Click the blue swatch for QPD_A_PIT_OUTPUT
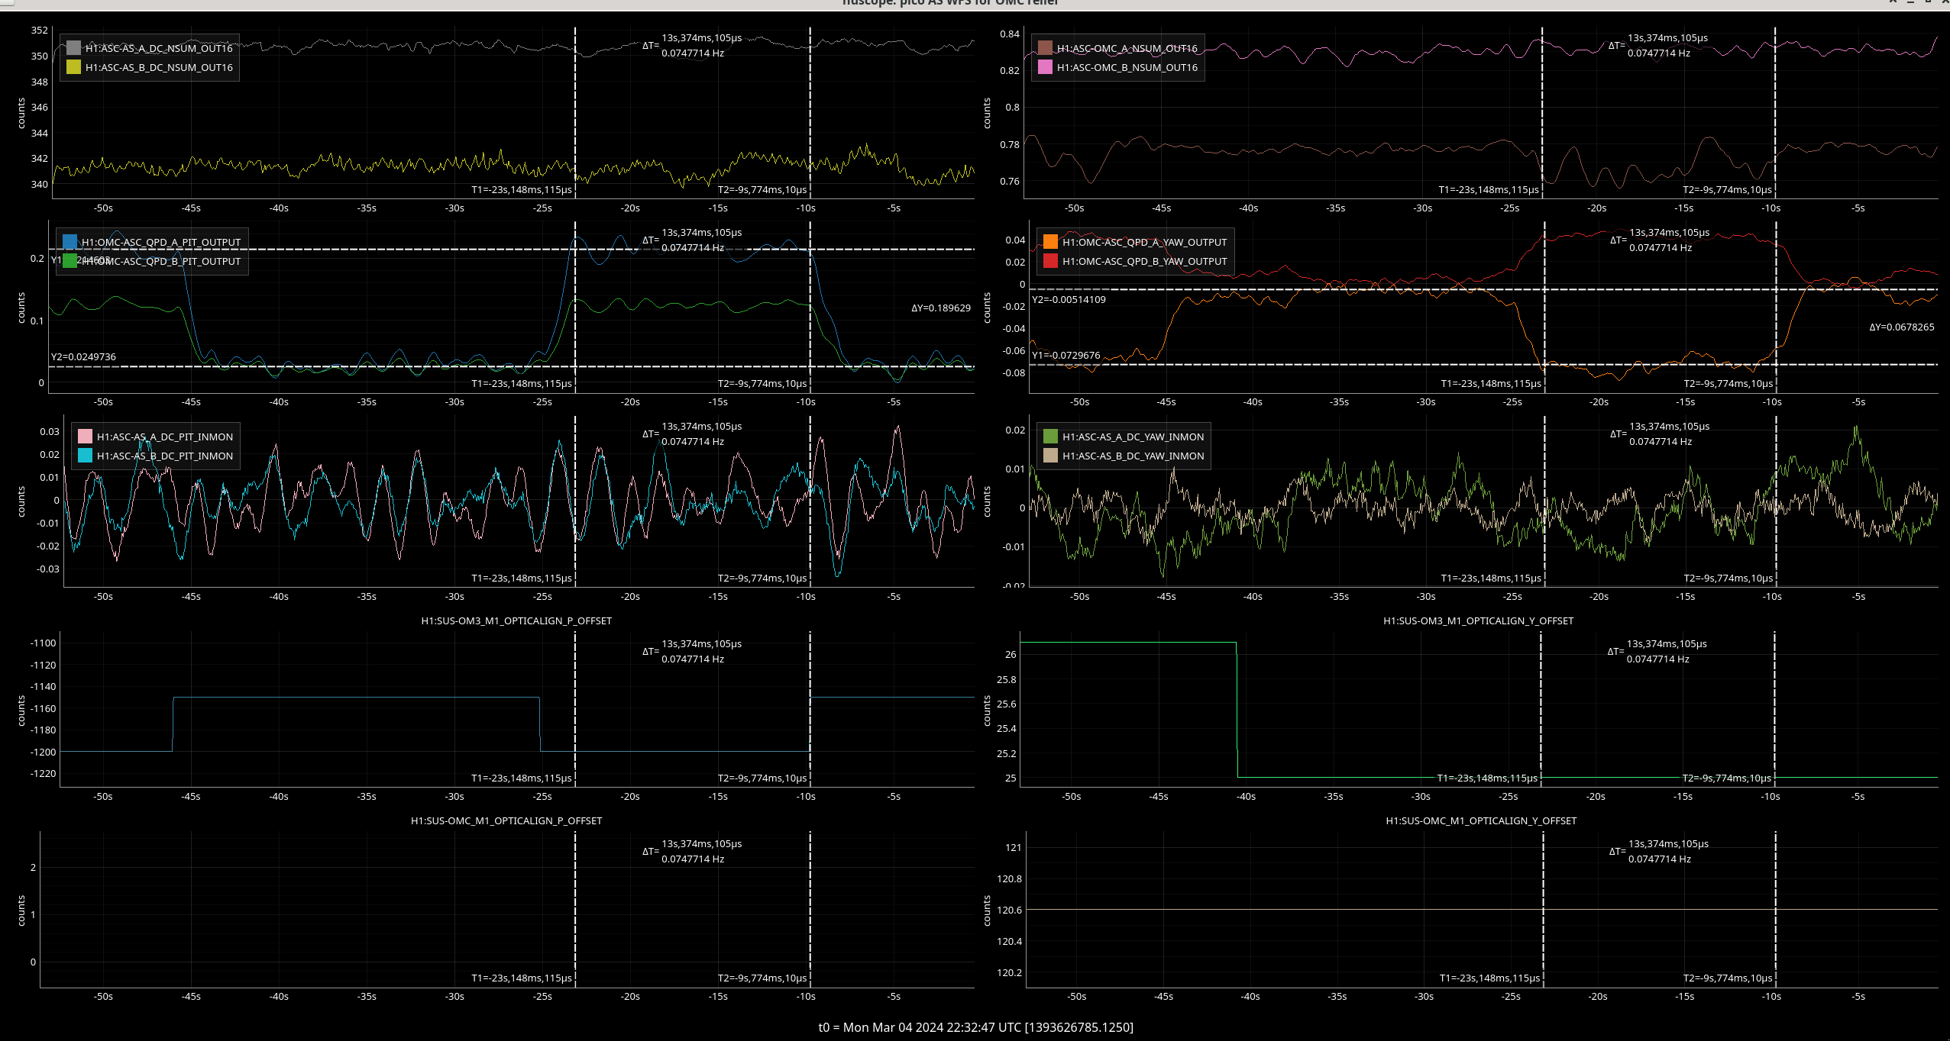The height and width of the screenshot is (1041, 1950). click(x=70, y=242)
